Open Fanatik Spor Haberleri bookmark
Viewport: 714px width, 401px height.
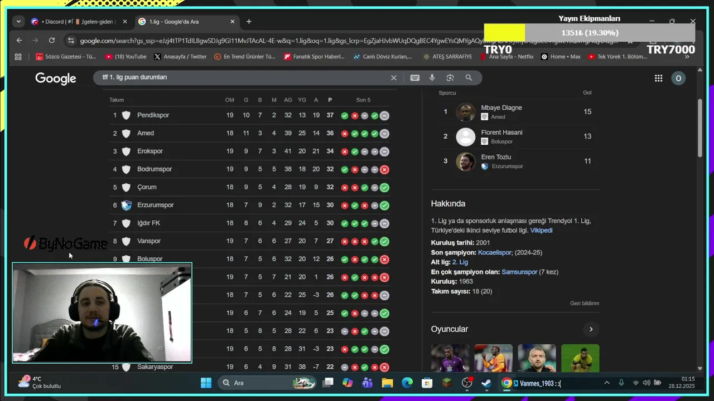click(x=315, y=57)
